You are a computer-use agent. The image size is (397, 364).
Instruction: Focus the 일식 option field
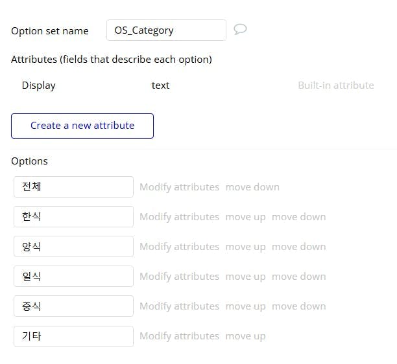click(73, 277)
